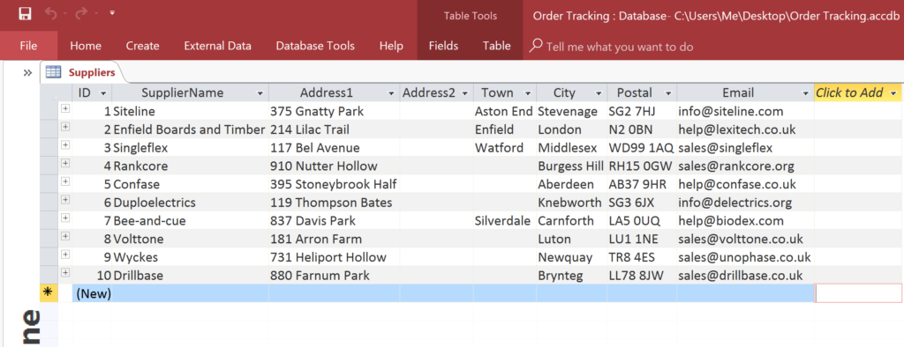This screenshot has width=904, height=347.
Task: Open the SupplierName column filter dropdown
Action: click(x=260, y=93)
